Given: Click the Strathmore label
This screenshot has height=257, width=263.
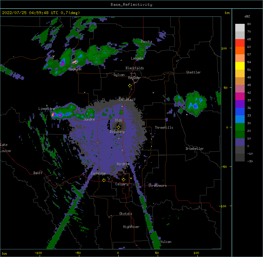Looking at the screenshot, I should [157, 186].
